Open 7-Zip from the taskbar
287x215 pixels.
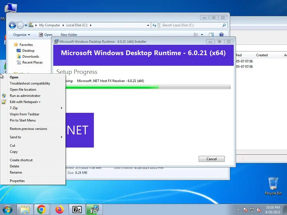pos(77,209)
